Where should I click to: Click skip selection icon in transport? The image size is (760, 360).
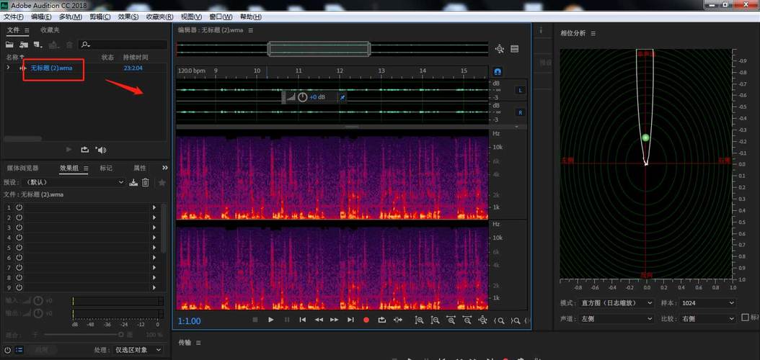[398, 320]
